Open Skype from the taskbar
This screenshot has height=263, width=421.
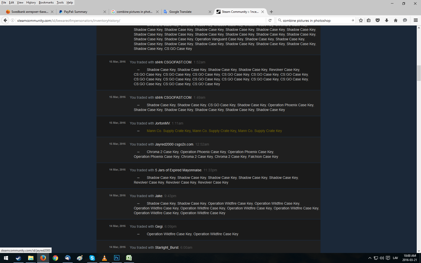point(92,258)
